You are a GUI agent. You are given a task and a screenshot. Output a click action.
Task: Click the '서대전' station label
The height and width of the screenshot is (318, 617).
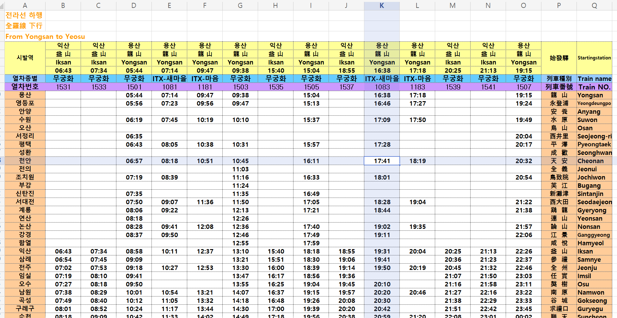25,202
